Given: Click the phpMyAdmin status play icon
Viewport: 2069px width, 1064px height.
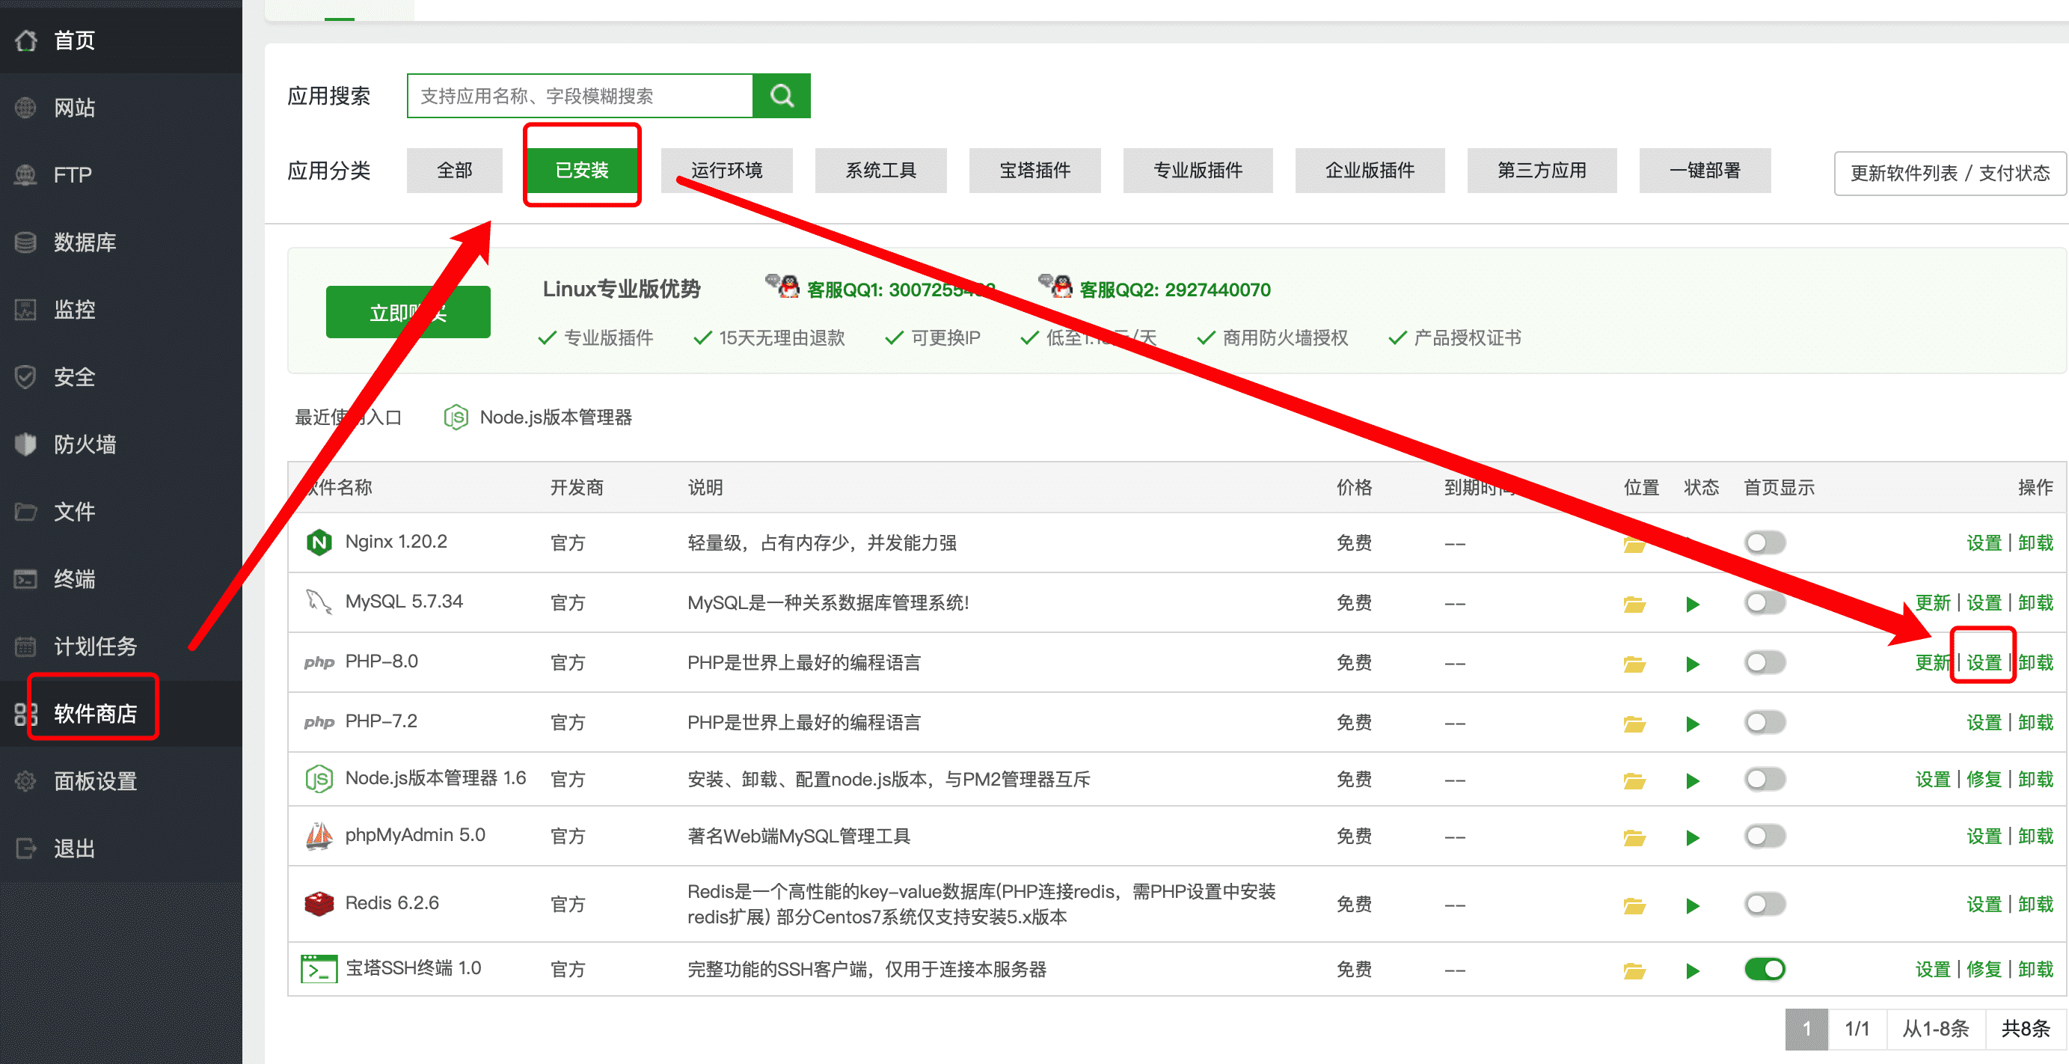Looking at the screenshot, I should (x=1692, y=838).
